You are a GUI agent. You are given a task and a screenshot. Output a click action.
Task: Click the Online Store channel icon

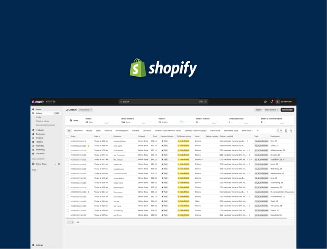coord(33,164)
